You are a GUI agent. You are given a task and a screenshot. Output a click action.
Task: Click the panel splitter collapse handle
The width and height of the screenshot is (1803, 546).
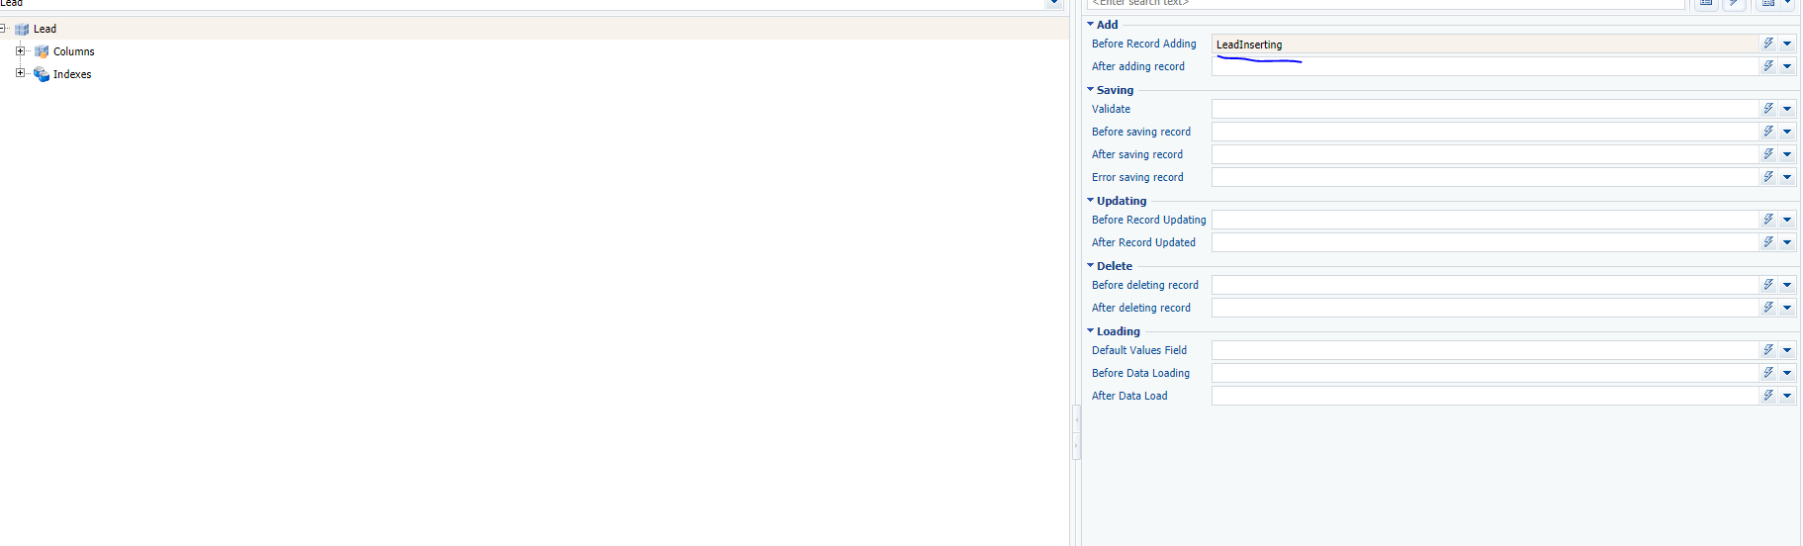pos(1076,432)
